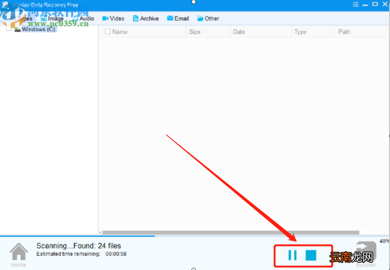Open the title bar menu icon

pyautogui.click(x=356, y=4)
